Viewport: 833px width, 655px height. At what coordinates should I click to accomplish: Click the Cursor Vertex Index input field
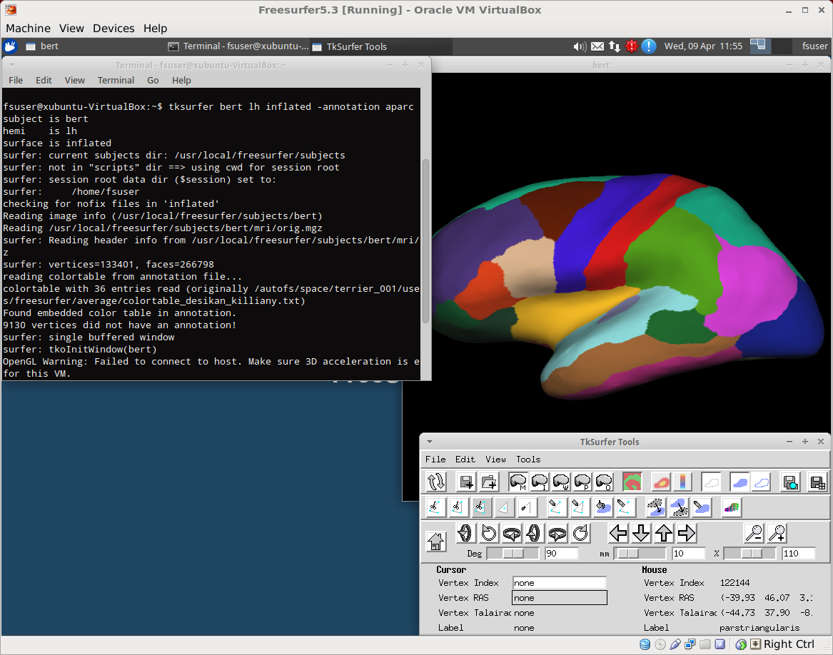pos(559,583)
